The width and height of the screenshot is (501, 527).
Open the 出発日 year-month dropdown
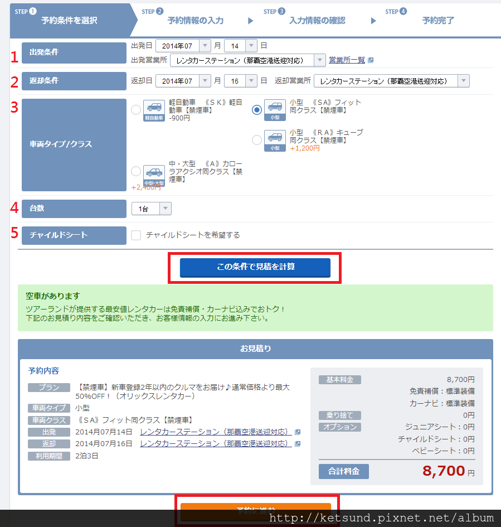coord(183,46)
